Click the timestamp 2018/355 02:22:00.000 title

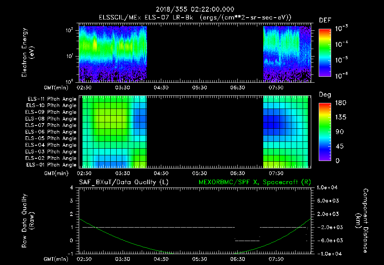click(195, 9)
